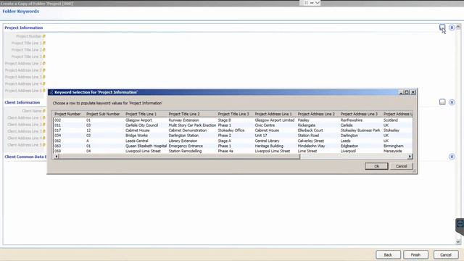Click the 'Ellerbeck Court' cell
464x261 pixels.
(x=310, y=130)
